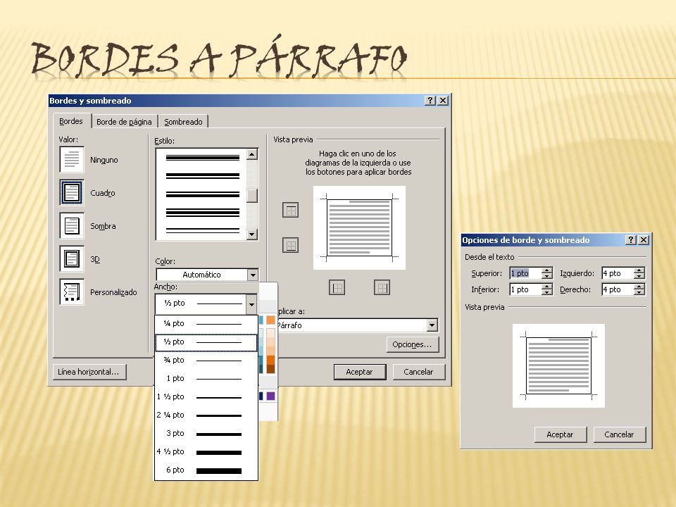The image size is (676, 507).
Task: Decrease the Derecho distance value
Action: [x=640, y=292]
